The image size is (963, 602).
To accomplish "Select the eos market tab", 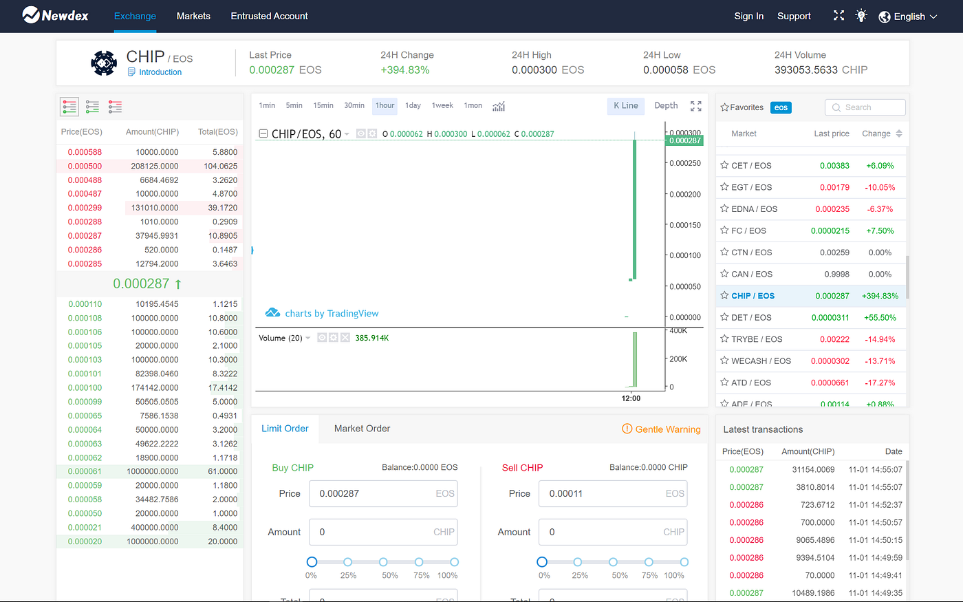I will [x=781, y=107].
